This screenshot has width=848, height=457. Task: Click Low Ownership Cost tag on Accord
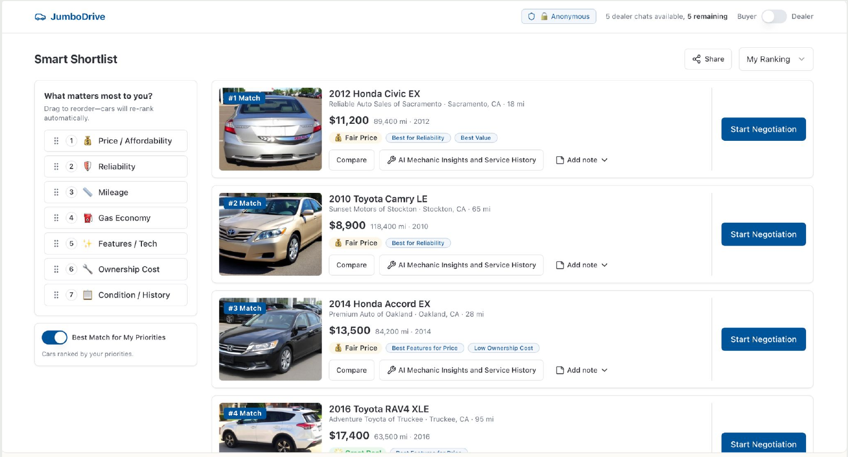(x=503, y=348)
